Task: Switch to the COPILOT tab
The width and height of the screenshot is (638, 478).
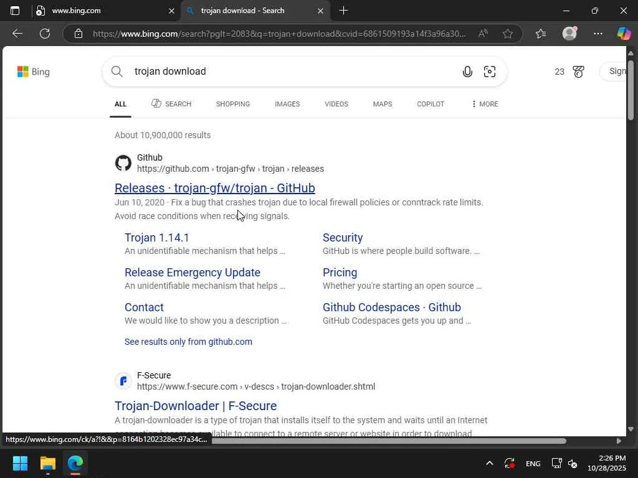Action: [431, 104]
